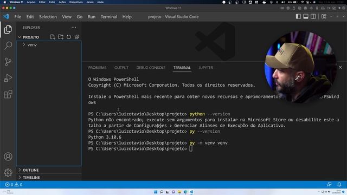Open Explorer views and more actions ellipsis

pos(74,28)
